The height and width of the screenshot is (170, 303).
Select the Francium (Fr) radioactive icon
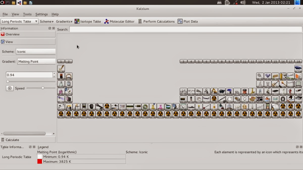click(x=61, y=115)
